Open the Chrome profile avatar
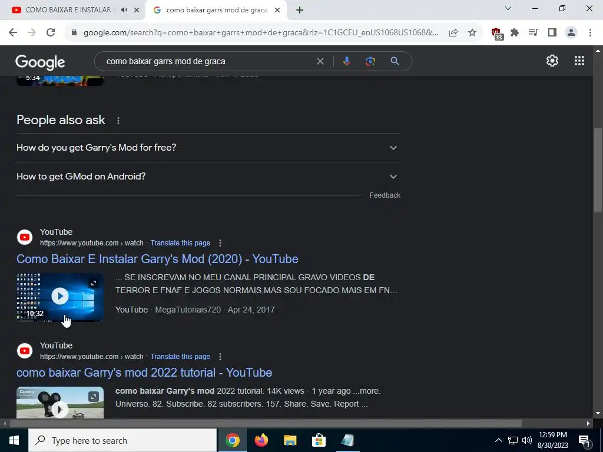Image resolution: width=603 pixels, height=452 pixels. pyautogui.click(x=571, y=32)
